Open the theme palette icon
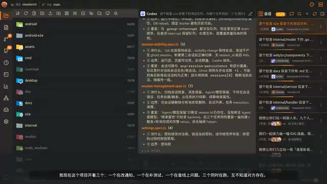This screenshot has width=327, height=184. click(x=312, y=5)
